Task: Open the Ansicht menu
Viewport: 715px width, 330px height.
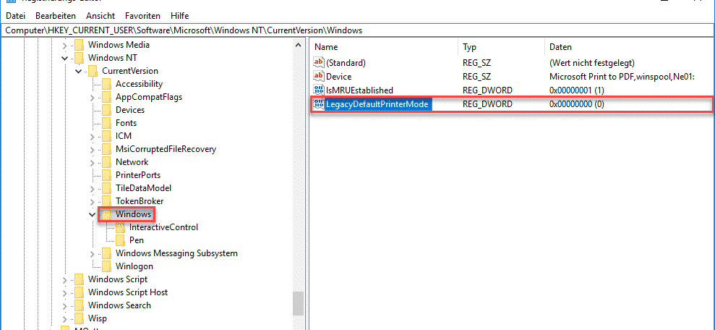Action: (x=100, y=16)
